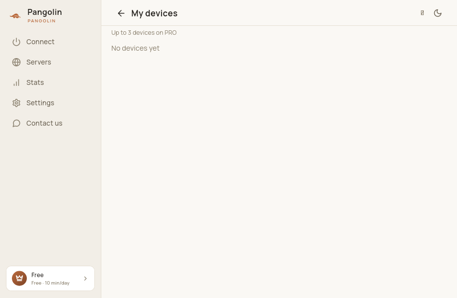This screenshot has width=457, height=298.
Task: Click the Pangolin app name in the sidebar
Action: [x=45, y=12]
